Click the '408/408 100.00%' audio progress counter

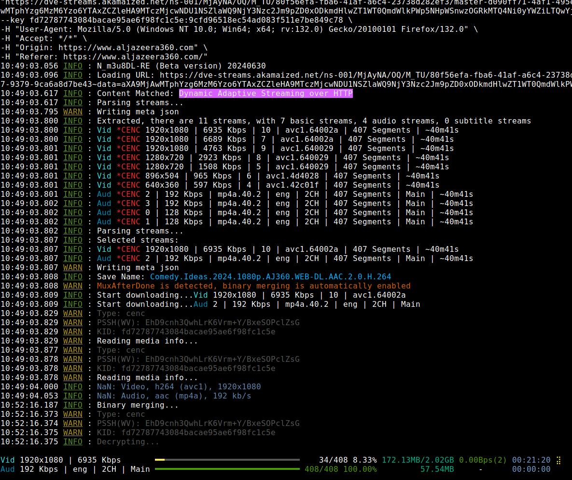coord(341,469)
